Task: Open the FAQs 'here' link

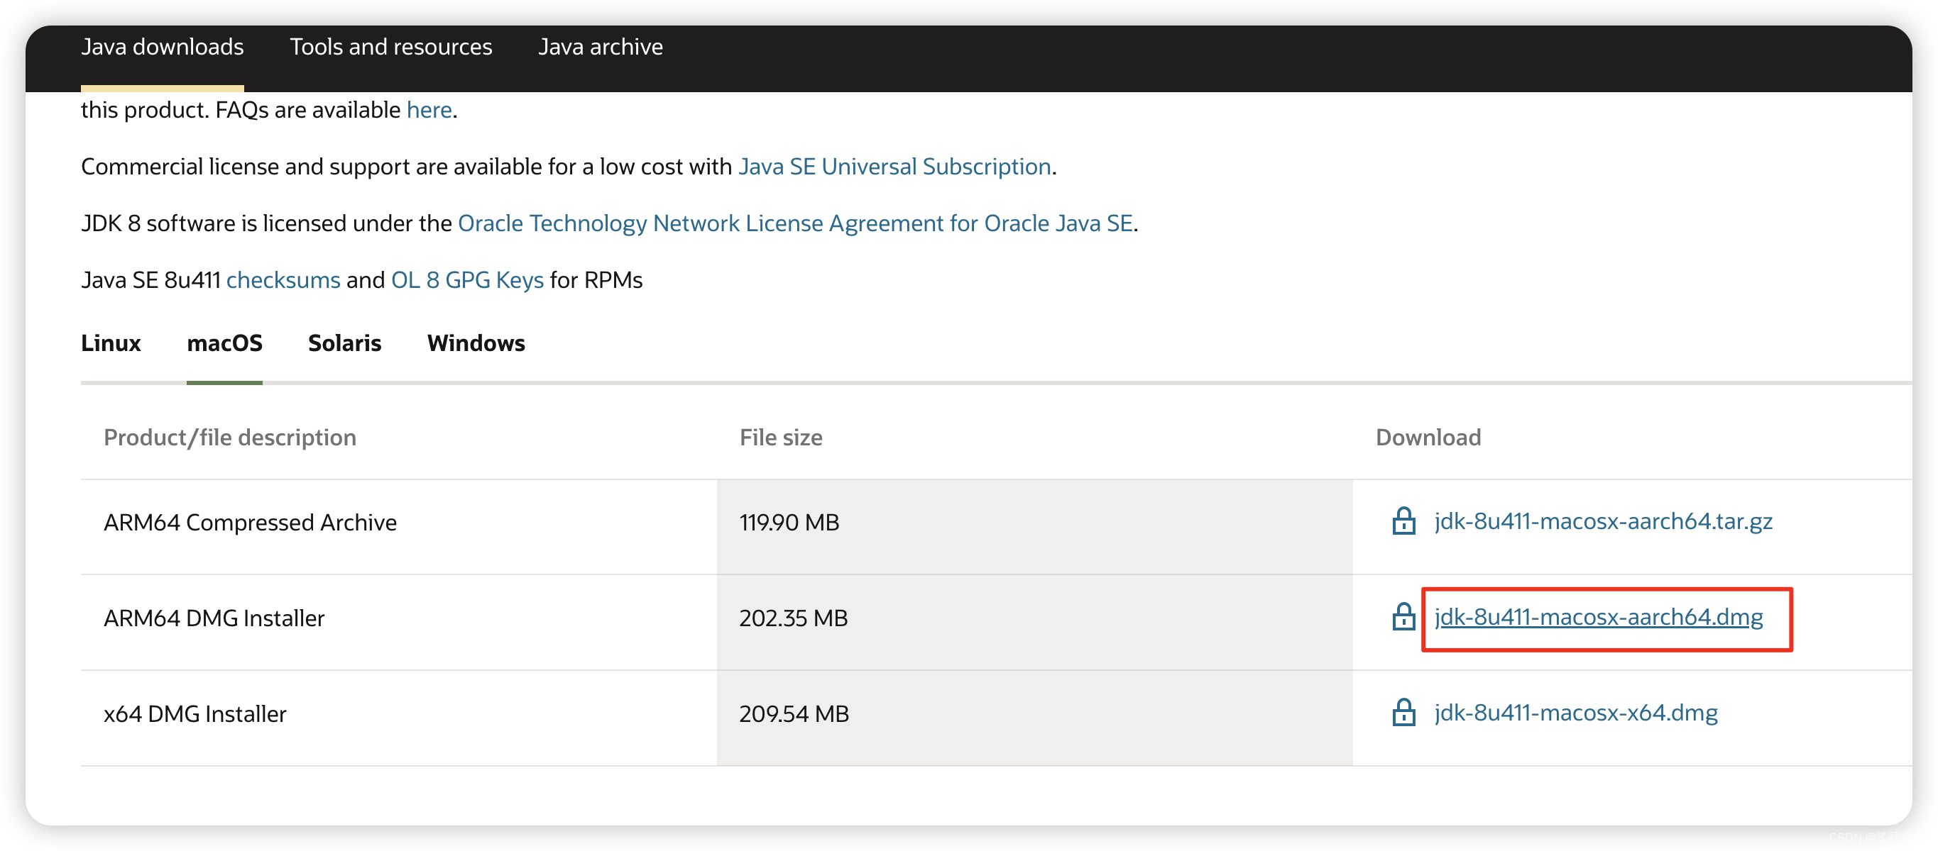Action: pos(429,110)
